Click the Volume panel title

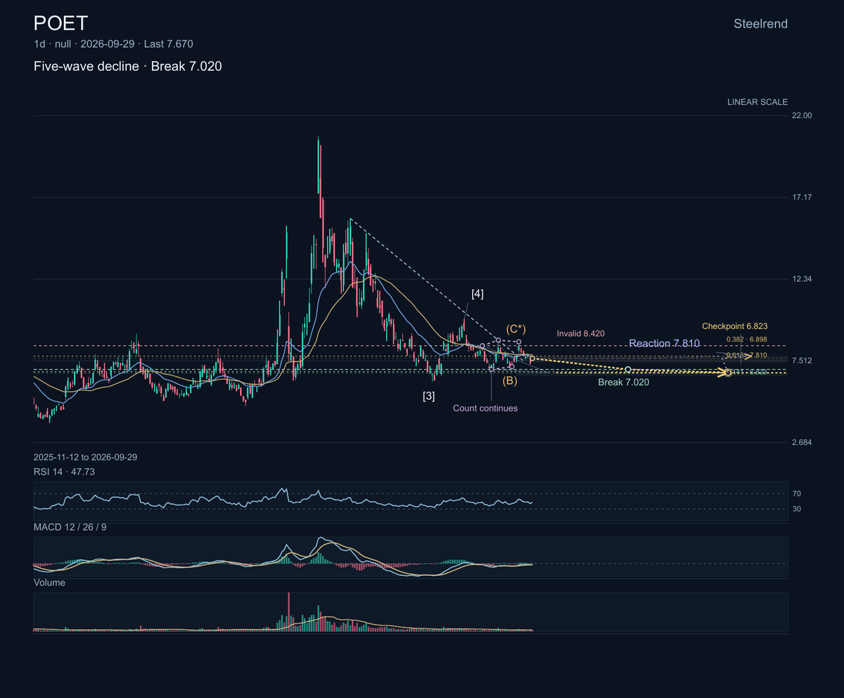49,583
